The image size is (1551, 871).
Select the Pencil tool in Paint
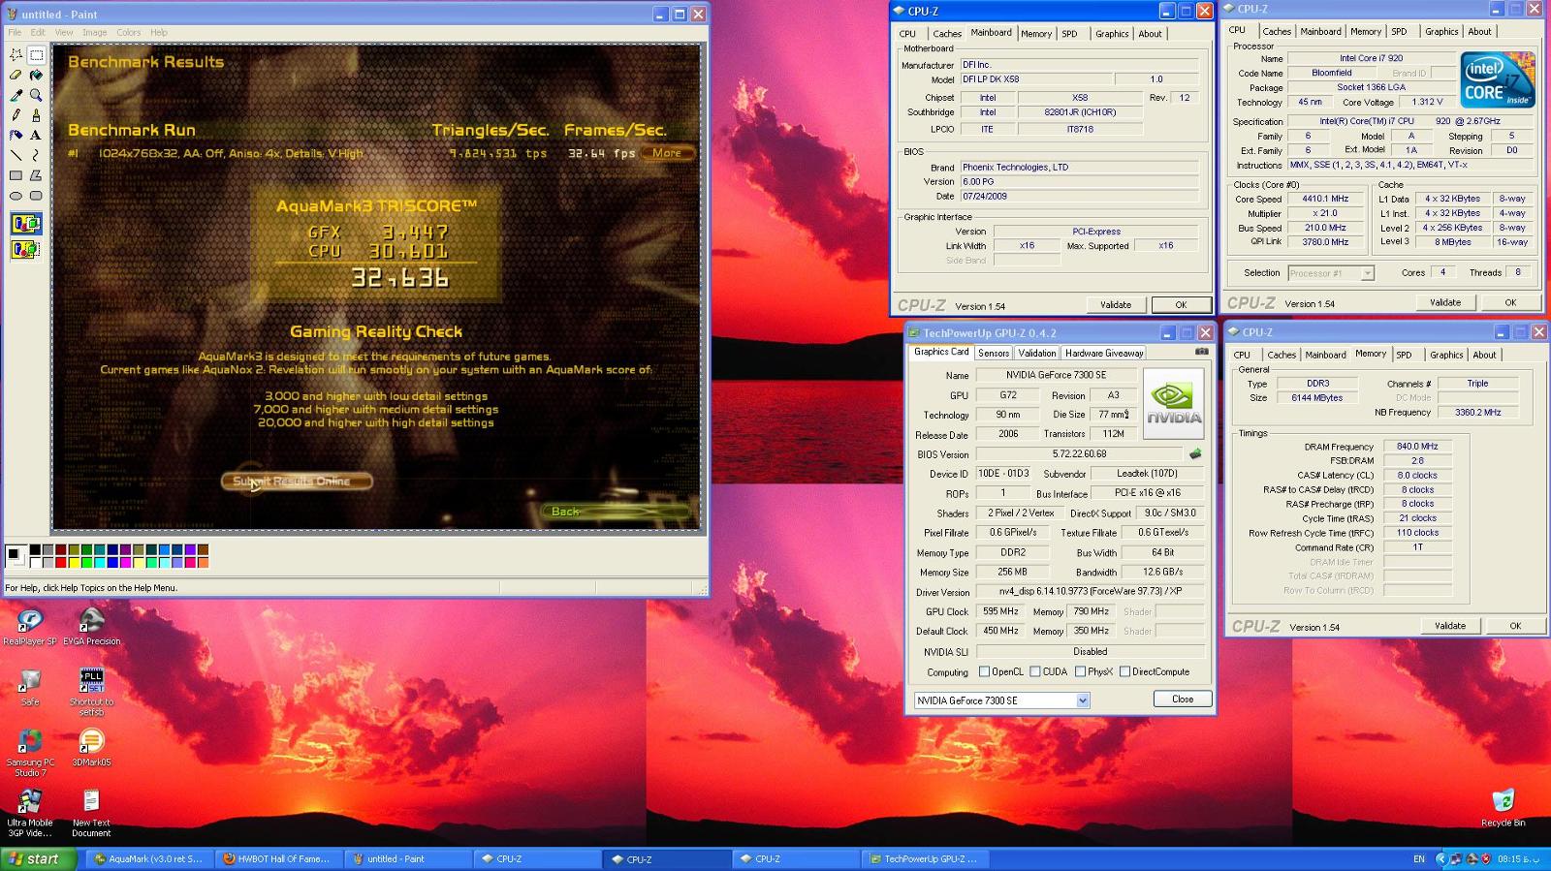click(16, 115)
